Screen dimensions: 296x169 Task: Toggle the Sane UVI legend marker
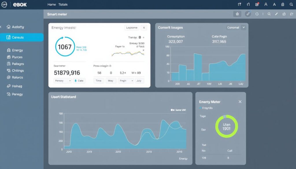coord(172,110)
